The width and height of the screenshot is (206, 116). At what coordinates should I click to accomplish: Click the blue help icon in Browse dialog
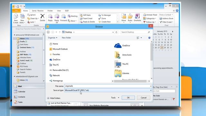(x=149, y=38)
